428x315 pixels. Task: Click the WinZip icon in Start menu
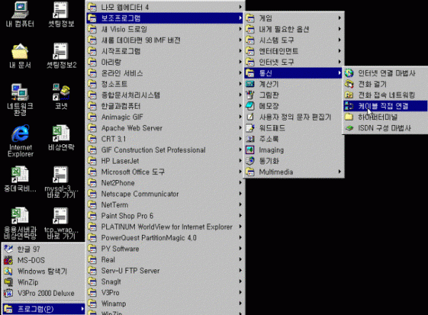tap(8, 282)
